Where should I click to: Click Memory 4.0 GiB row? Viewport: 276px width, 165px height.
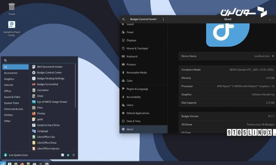(227, 78)
